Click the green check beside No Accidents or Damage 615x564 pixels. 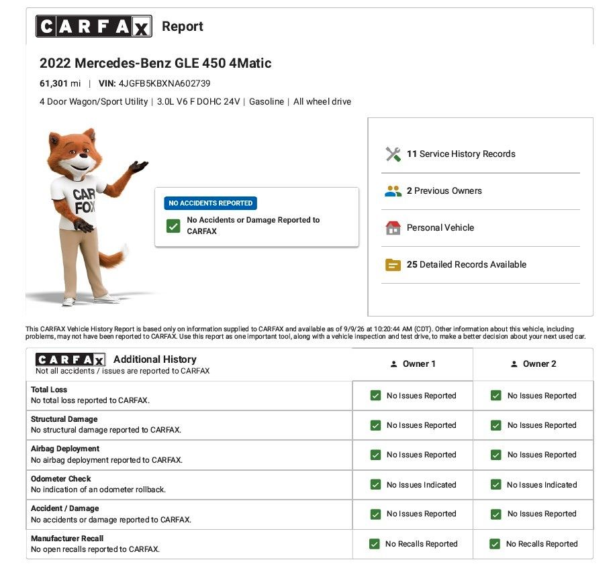click(x=173, y=225)
